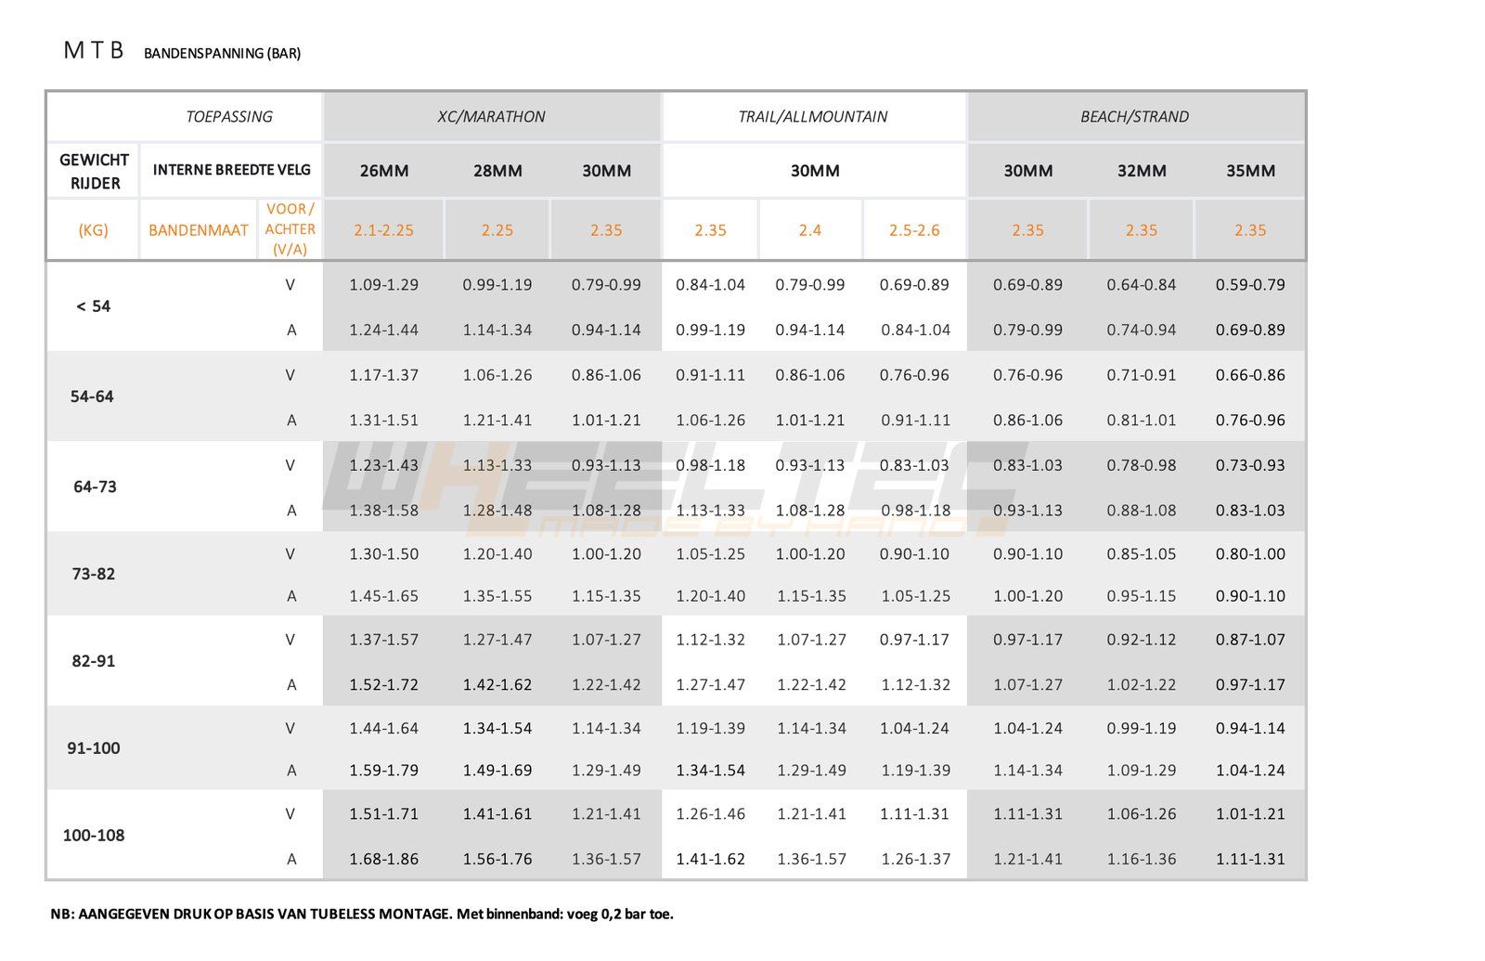
Task: Click the pressure value "1.35-1.55"
Action: click(x=497, y=596)
